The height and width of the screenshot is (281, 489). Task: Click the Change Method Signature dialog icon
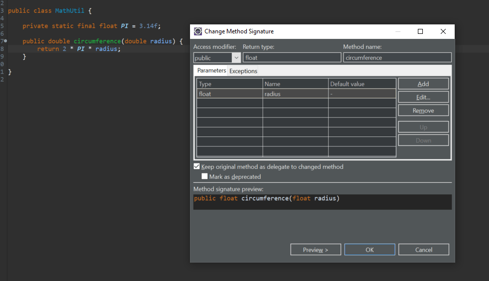point(197,31)
